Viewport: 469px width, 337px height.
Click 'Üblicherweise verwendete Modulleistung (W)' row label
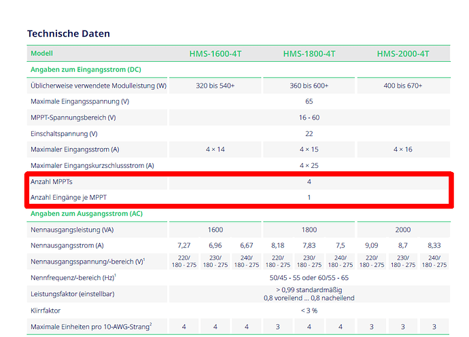click(99, 86)
